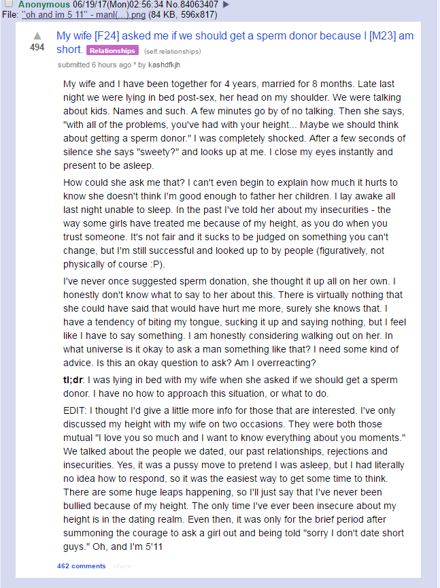View the 462 comments
440x588 pixels.
82,566
